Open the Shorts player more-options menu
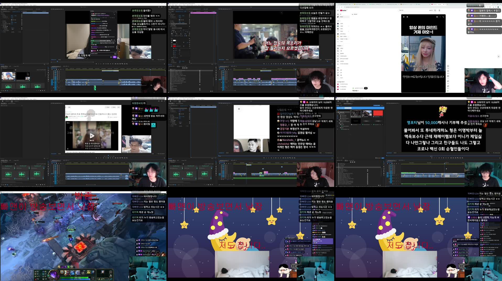 pyautogui.click(x=440, y=17)
